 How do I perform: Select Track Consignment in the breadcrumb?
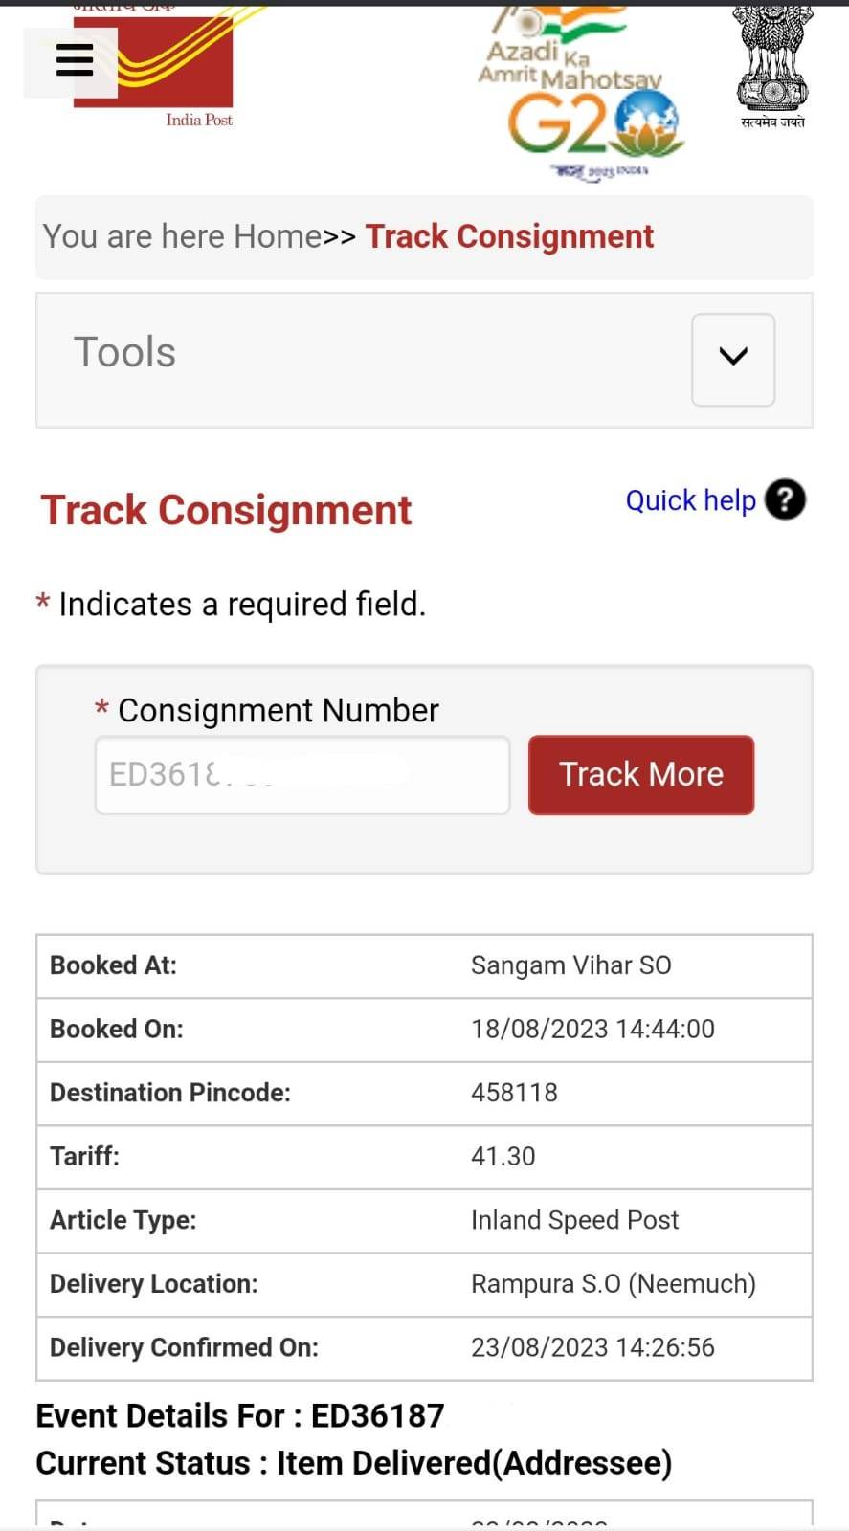tap(509, 236)
